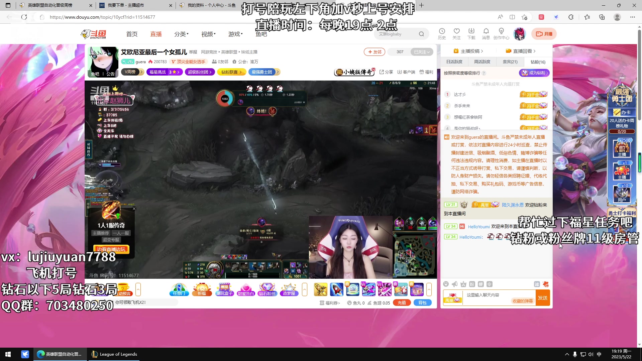Expand the 视频 video menu
This screenshot has width=642, height=361.
pyautogui.click(x=208, y=34)
